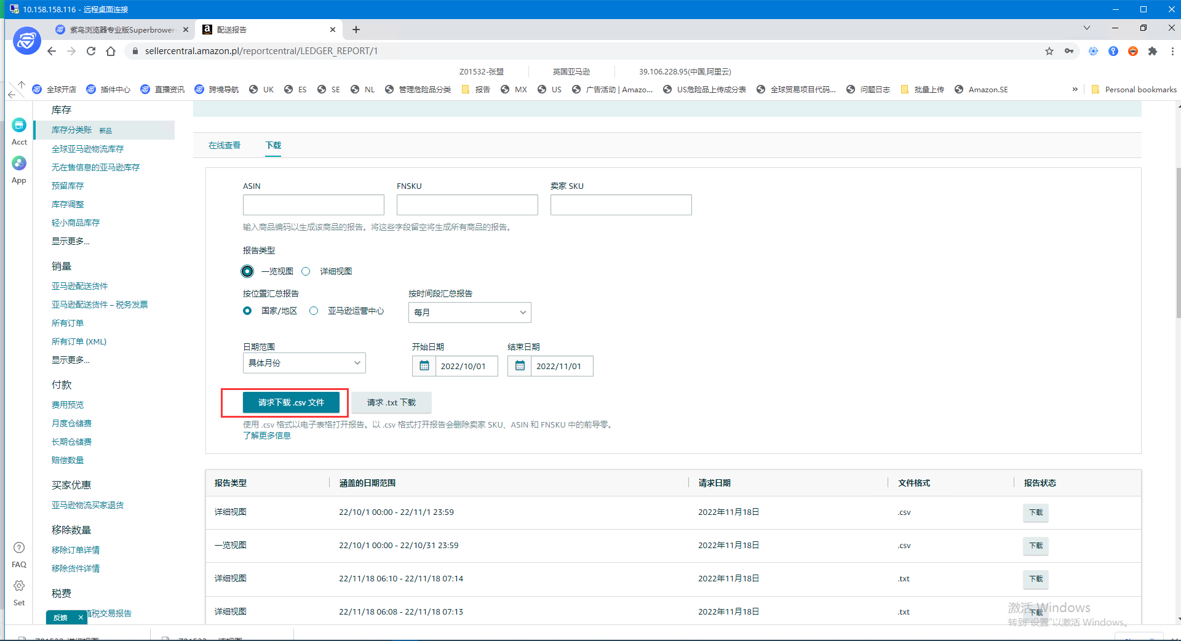The height and width of the screenshot is (641, 1181).
Task: Select the 一览视图 radio button
Action: pos(247,271)
